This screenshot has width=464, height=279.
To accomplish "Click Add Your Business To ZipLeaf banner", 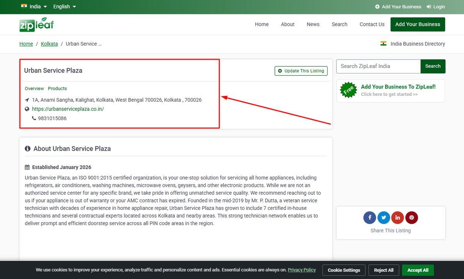I will pos(391,91).
